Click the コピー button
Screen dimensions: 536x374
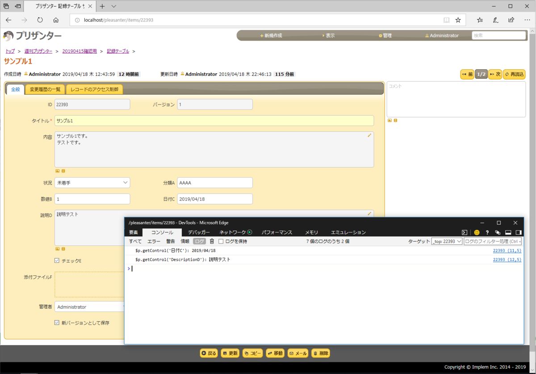coord(252,353)
